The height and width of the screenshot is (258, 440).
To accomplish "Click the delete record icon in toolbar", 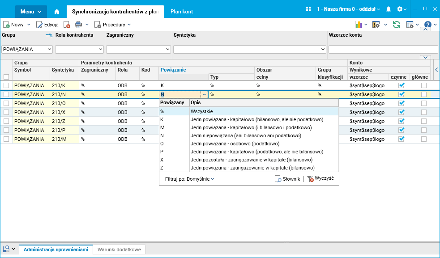I will 67,25.
